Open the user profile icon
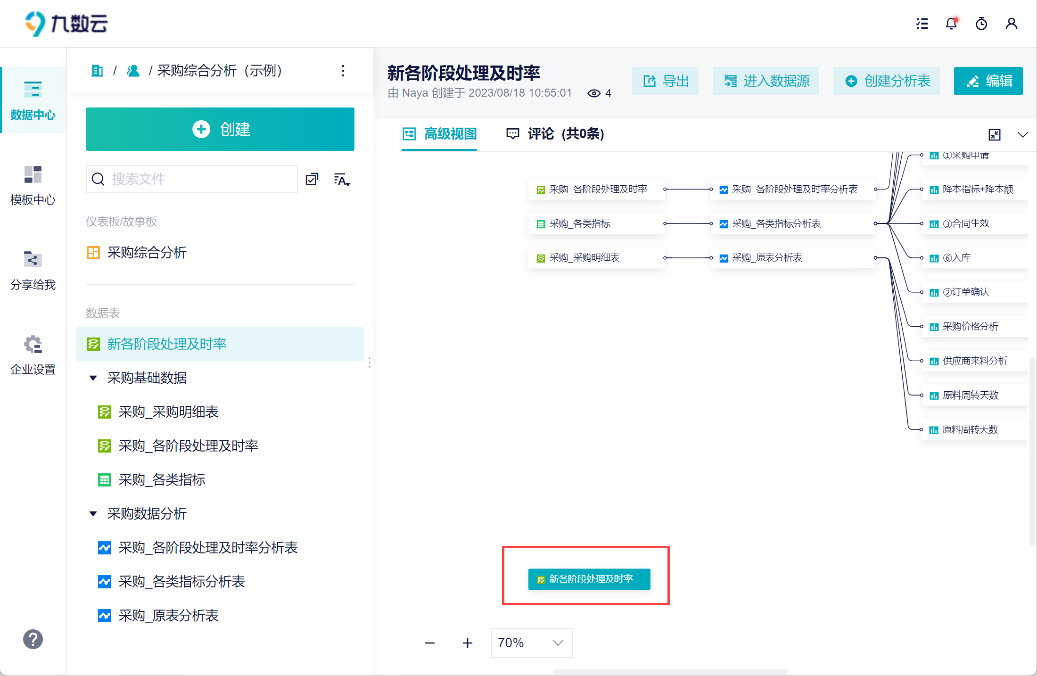Screen dimensions: 1037x676 tap(1011, 24)
